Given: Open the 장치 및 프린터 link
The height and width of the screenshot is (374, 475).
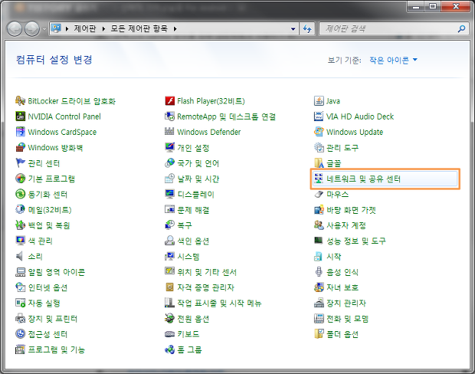Looking at the screenshot, I should point(53,319).
